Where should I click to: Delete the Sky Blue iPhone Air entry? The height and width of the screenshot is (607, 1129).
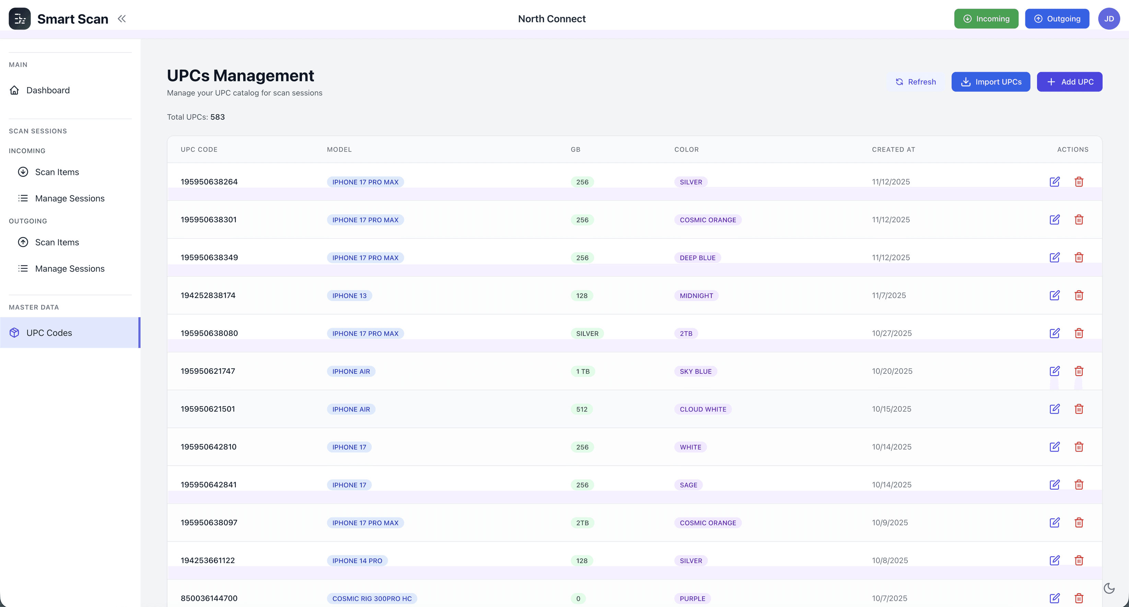[1079, 371]
